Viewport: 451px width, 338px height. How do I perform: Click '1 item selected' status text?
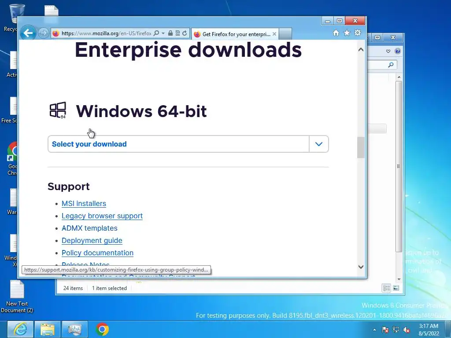coord(109,288)
